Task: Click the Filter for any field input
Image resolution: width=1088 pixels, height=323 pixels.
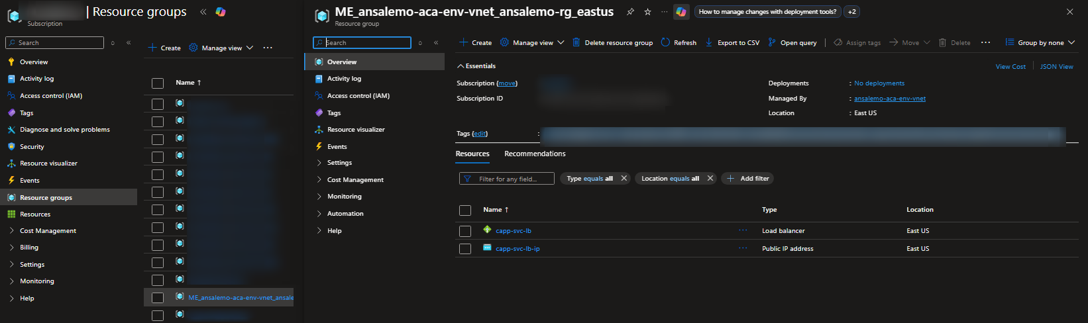Action: point(508,179)
